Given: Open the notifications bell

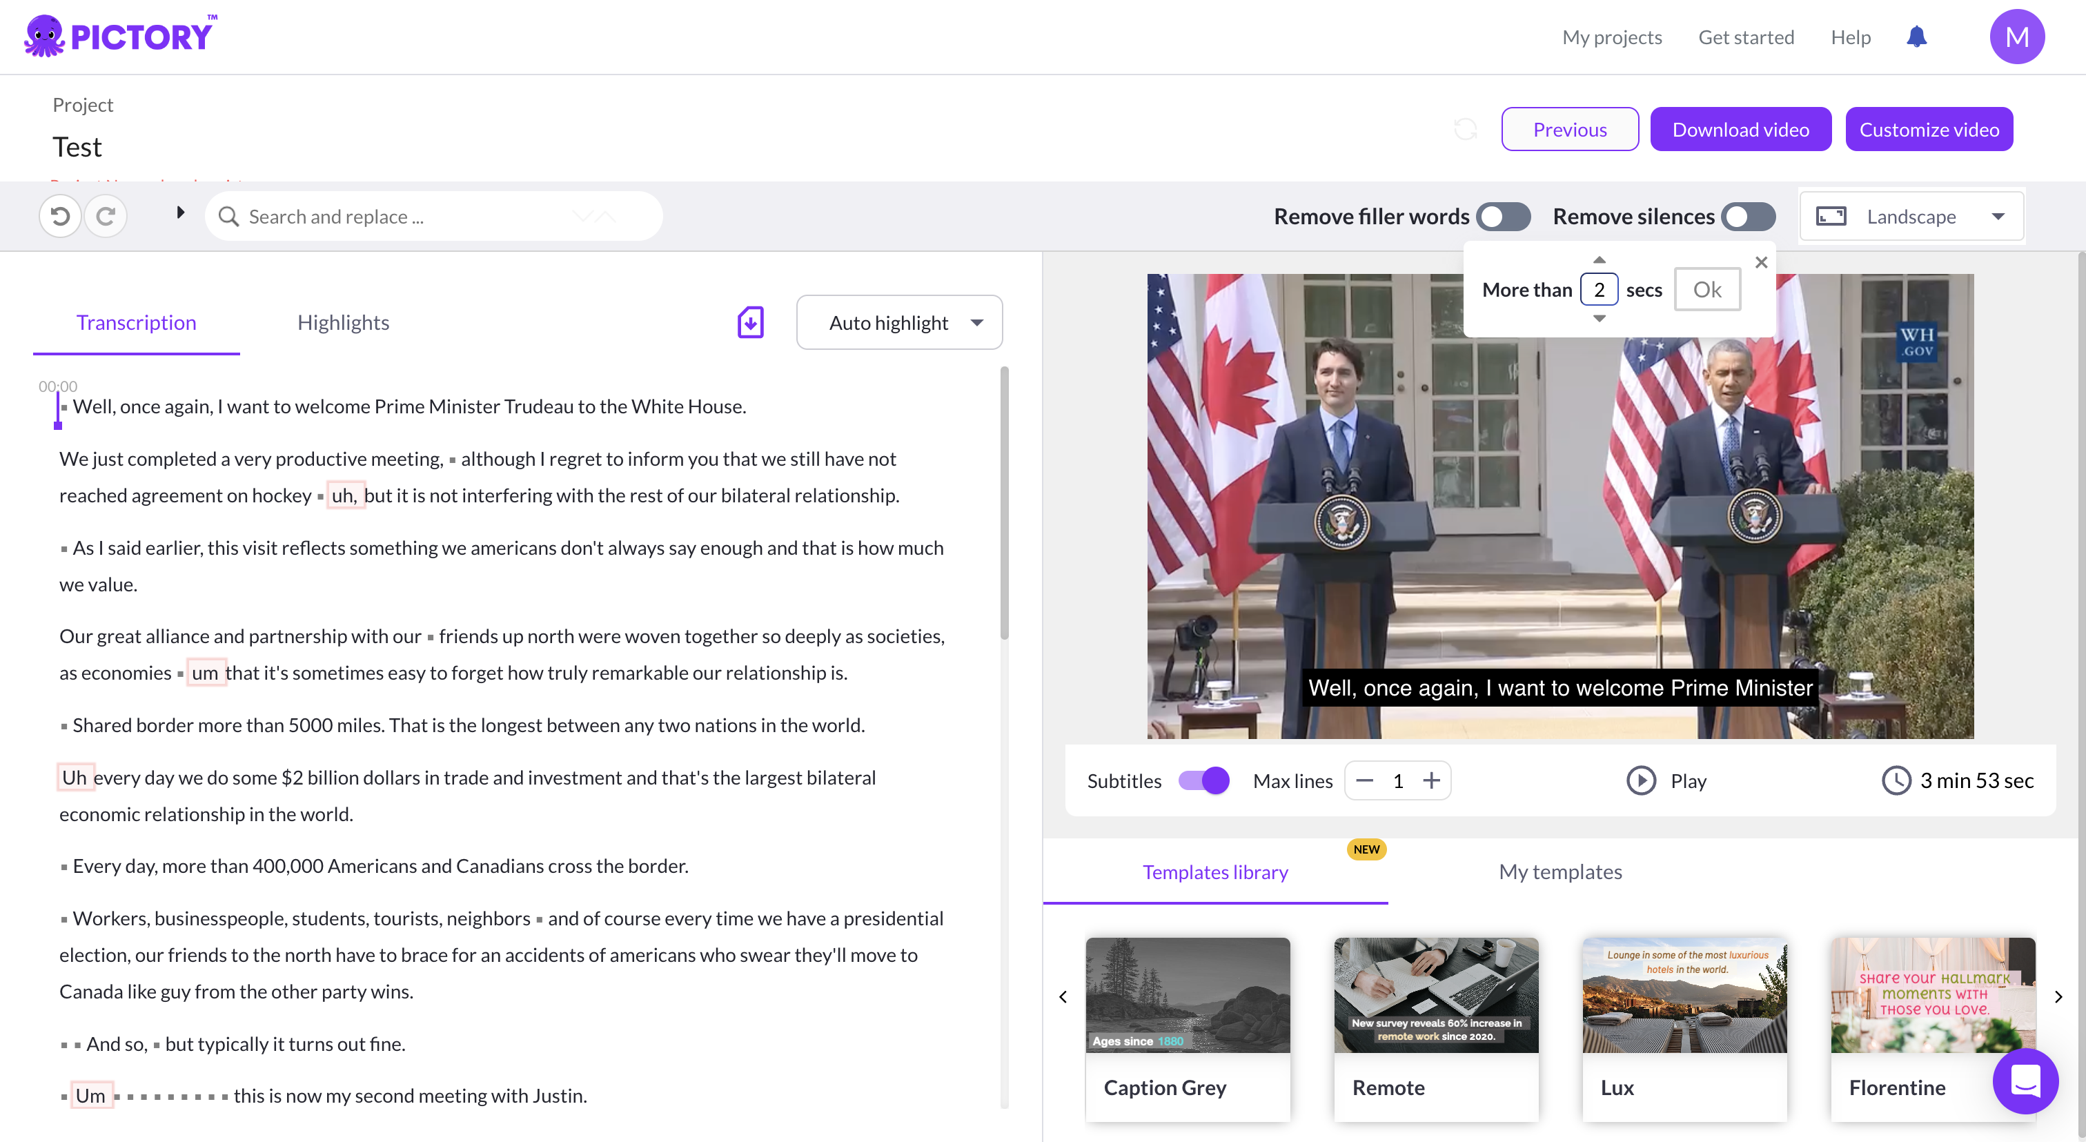Looking at the screenshot, I should coord(1916,37).
